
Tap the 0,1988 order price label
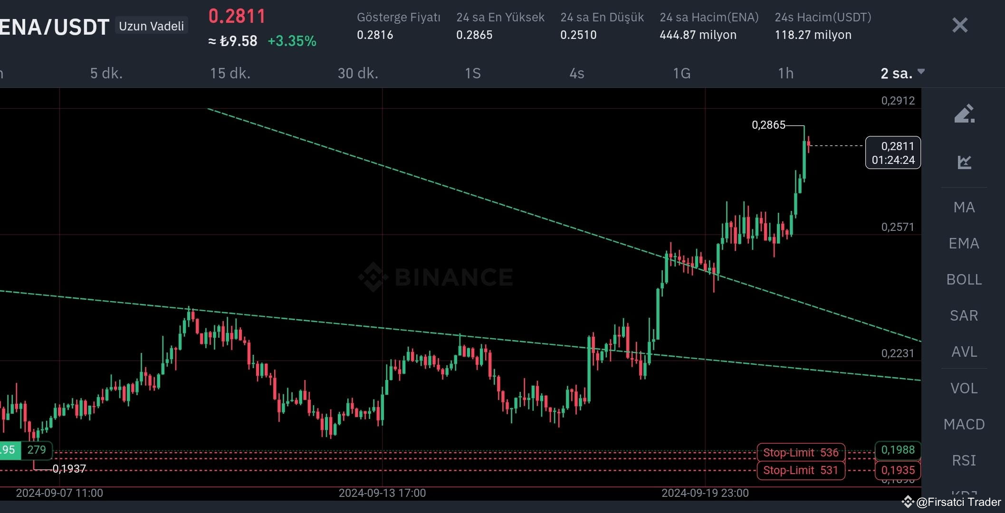(898, 450)
